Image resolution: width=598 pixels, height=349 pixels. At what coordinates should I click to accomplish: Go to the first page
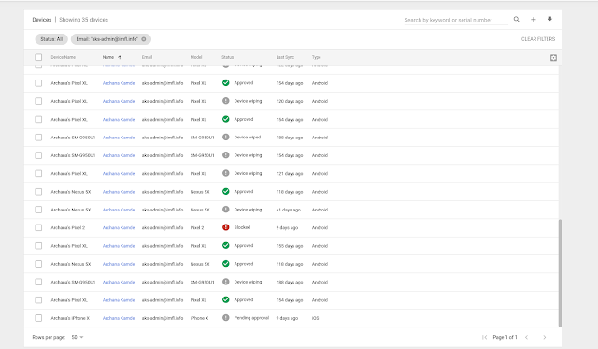484,337
